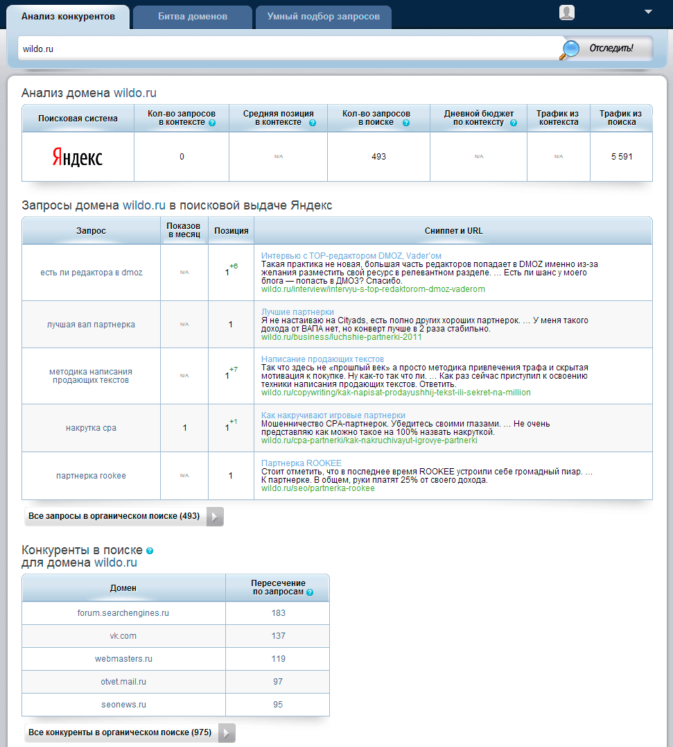
Task: Open the Битва доменов tab
Action: click(x=192, y=17)
